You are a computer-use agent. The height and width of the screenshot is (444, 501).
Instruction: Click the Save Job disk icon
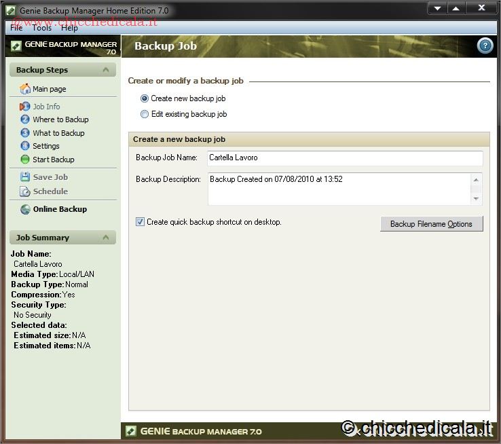[25, 177]
